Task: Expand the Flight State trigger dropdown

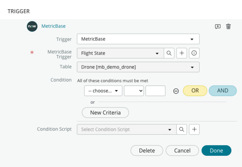Action: point(121,53)
